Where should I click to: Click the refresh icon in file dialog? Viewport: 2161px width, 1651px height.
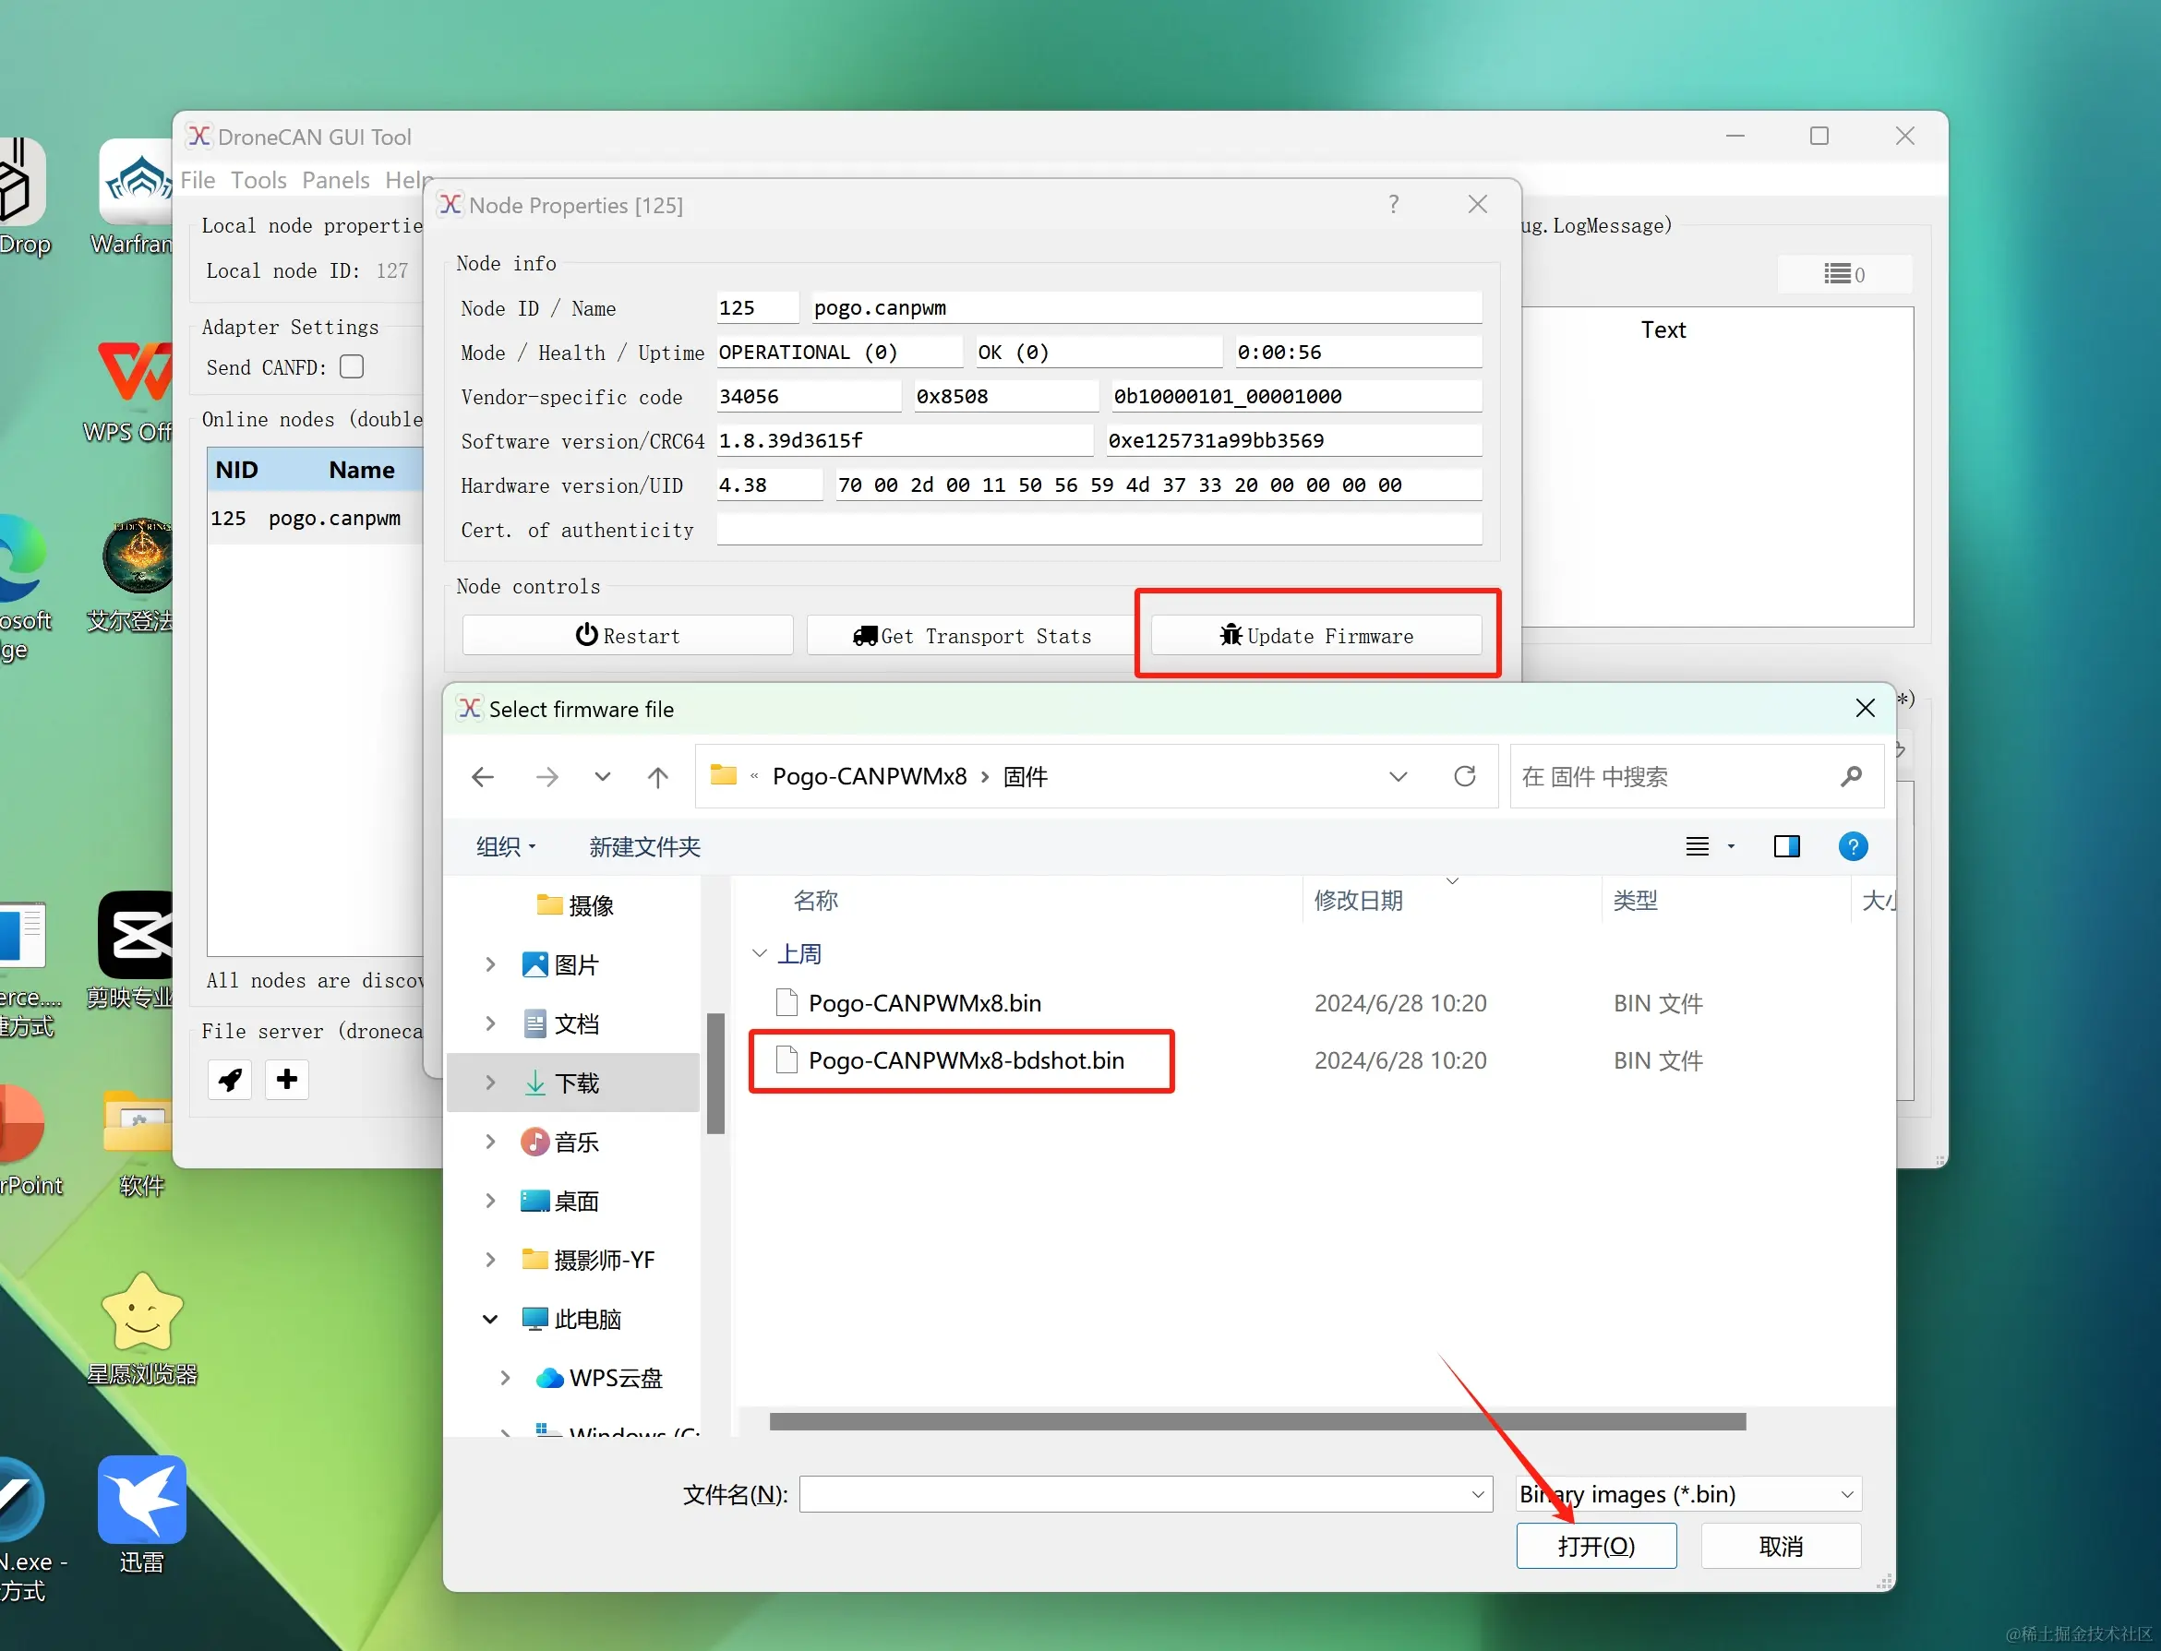[x=1464, y=776]
